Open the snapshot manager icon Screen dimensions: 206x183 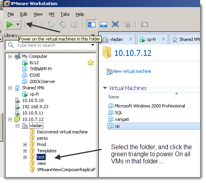tap(74, 24)
